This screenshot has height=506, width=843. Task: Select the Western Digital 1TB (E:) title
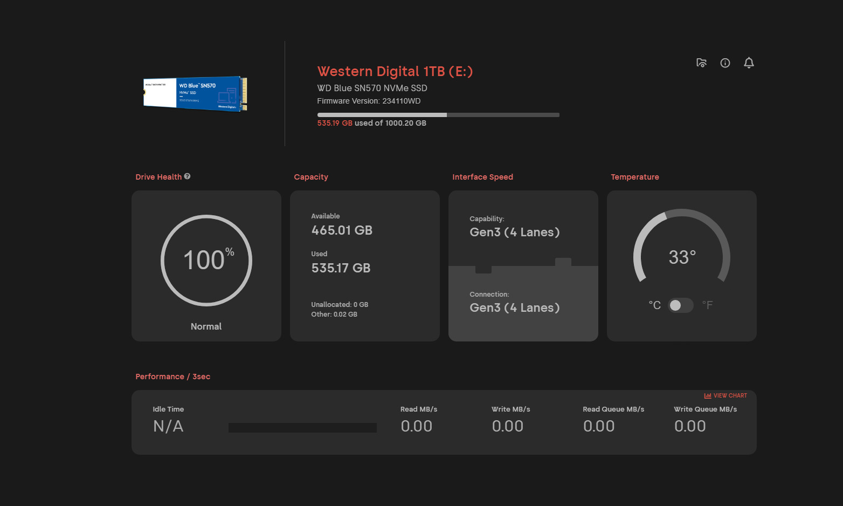(395, 72)
